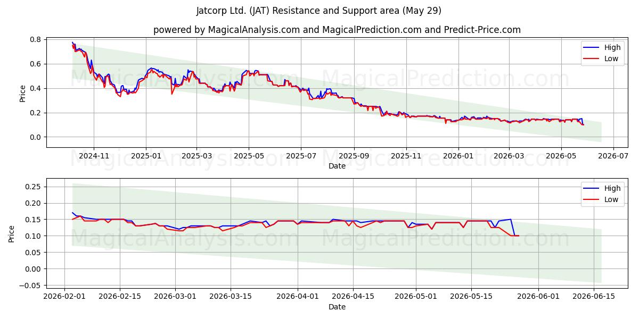This screenshot has height=319, width=639.
Task: Click the '2025-11' x-axis label on the top chart
Action: click(406, 156)
